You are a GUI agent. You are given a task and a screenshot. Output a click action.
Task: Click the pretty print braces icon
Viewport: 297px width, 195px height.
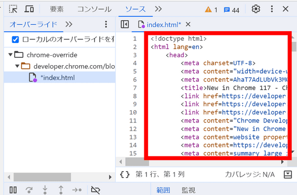(x=125, y=174)
